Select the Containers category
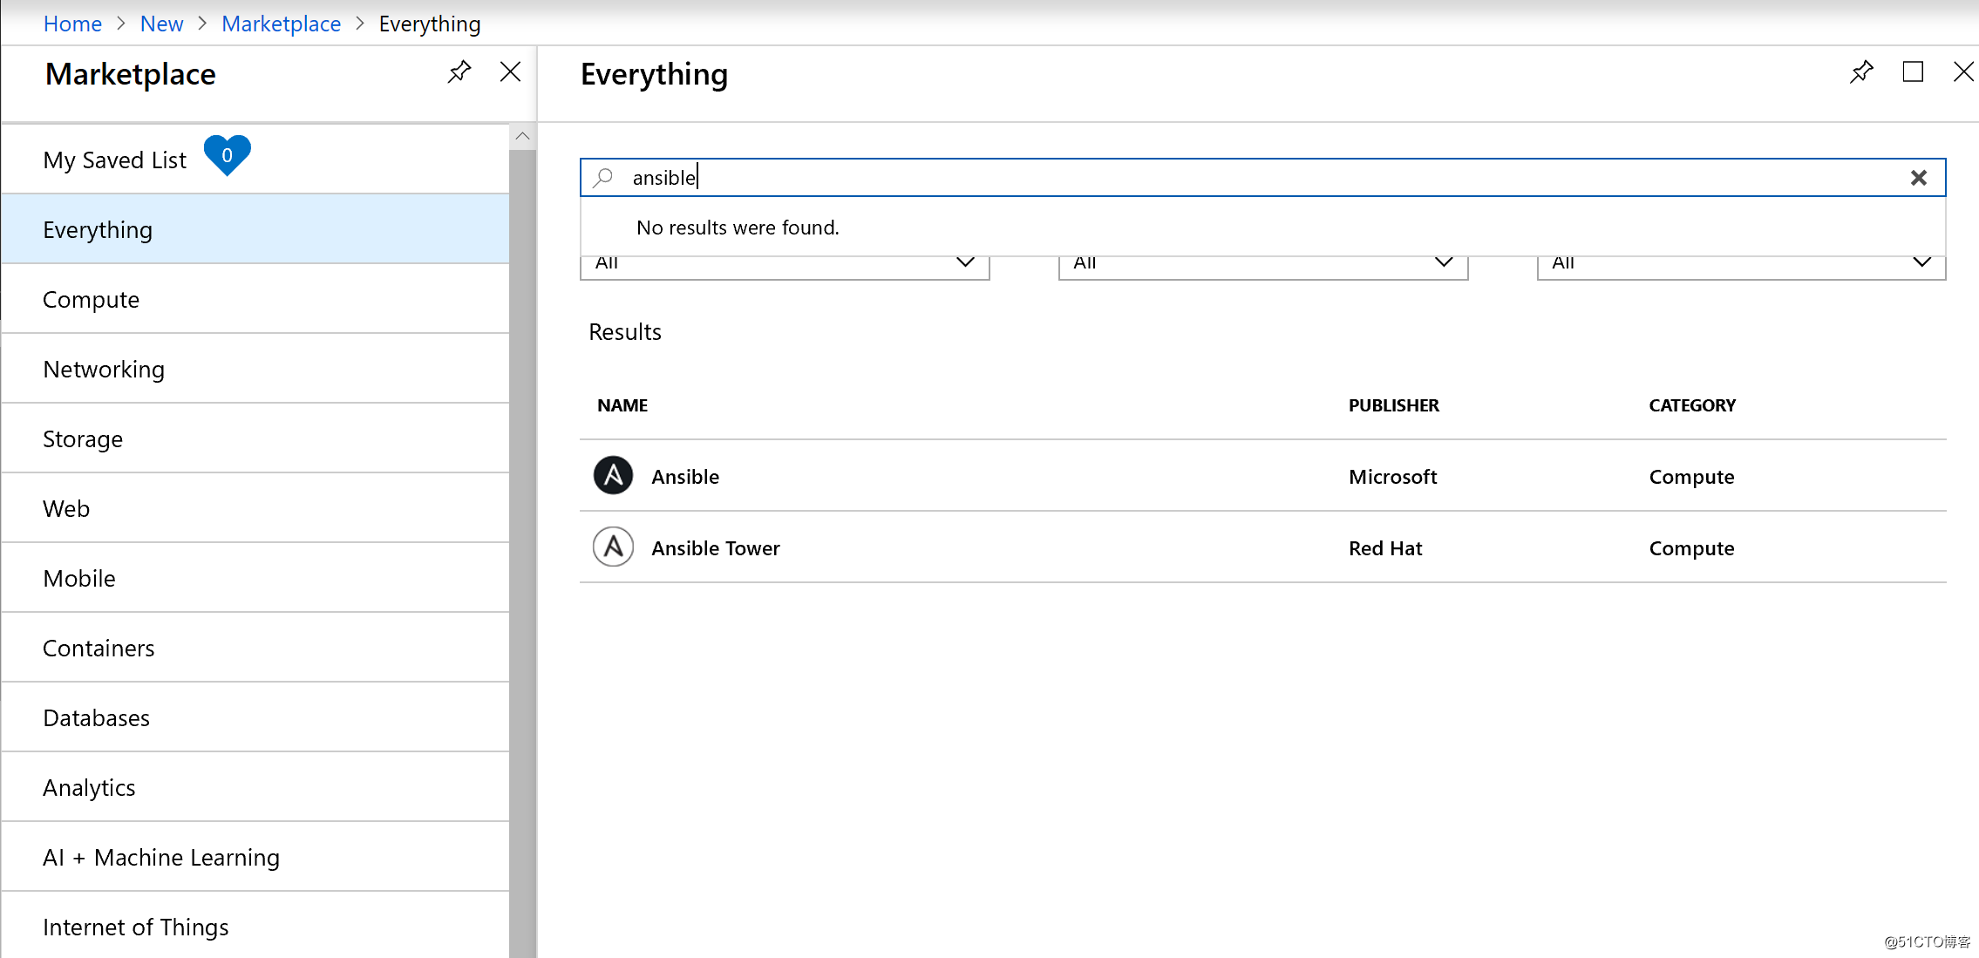 (255, 648)
